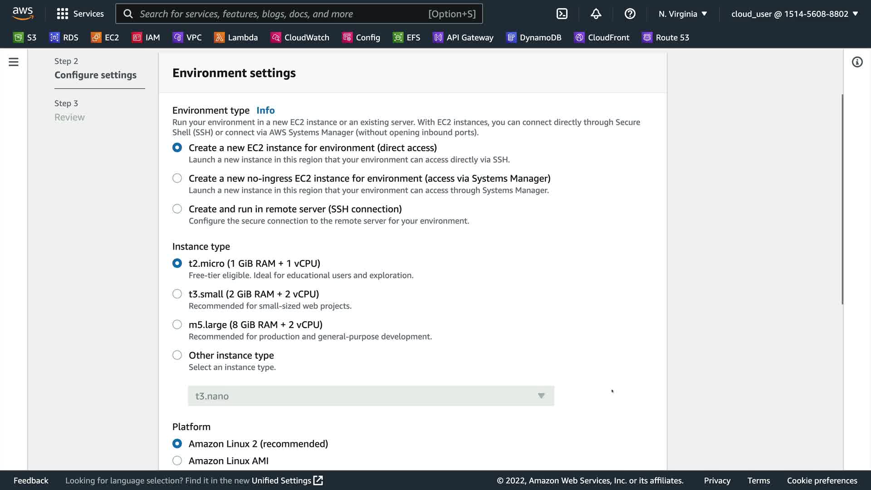Screen dimensions: 871x490
Task: Open the Services menu
Action: pos(80,14)
